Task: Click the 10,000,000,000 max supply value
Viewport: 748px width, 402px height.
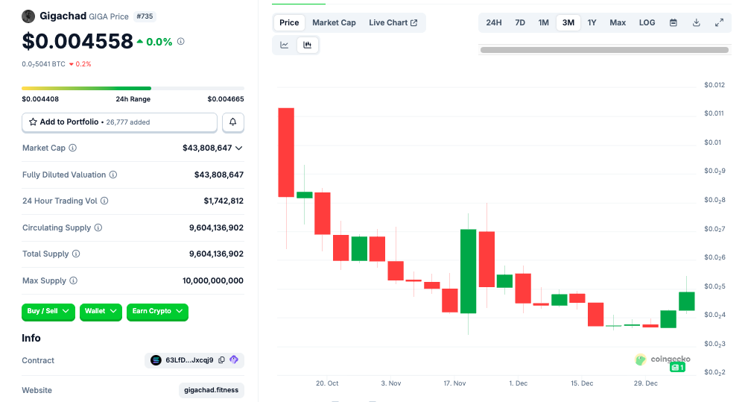Action: tap(213, 280)
